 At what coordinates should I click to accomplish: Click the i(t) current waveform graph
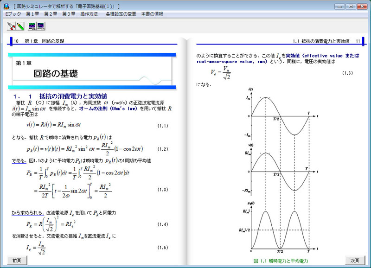point(281,114)
